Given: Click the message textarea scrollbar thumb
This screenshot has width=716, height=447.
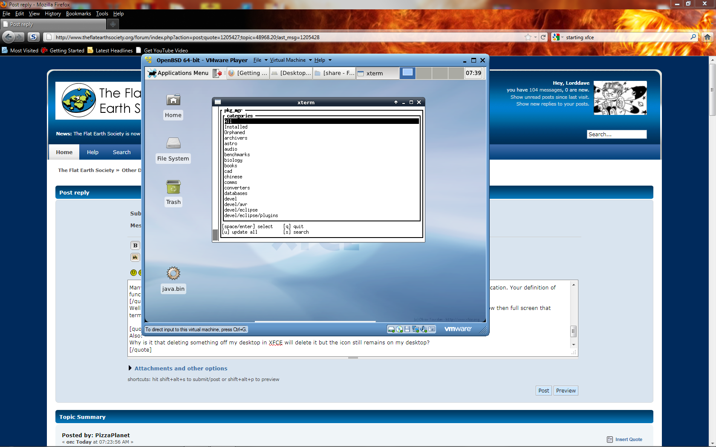Looking at the screenshot, I should point(574,331).
